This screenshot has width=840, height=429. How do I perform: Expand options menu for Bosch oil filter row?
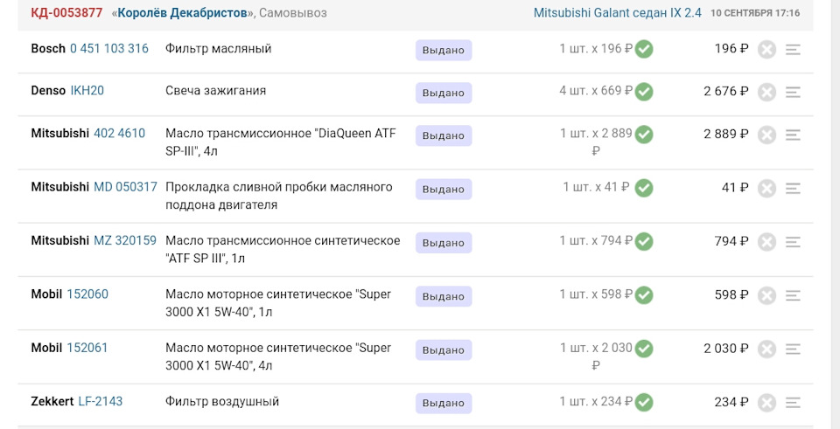tap(793, 50)
